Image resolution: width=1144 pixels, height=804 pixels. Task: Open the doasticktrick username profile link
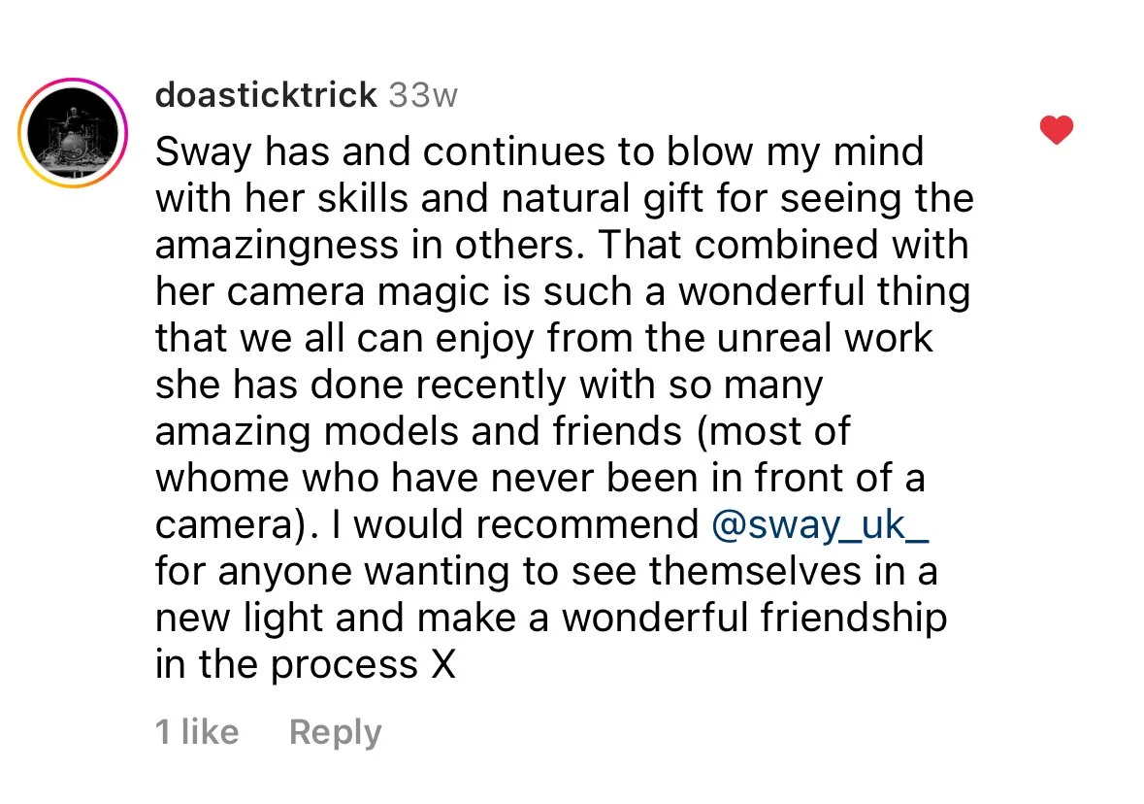[x=266, y=95]
